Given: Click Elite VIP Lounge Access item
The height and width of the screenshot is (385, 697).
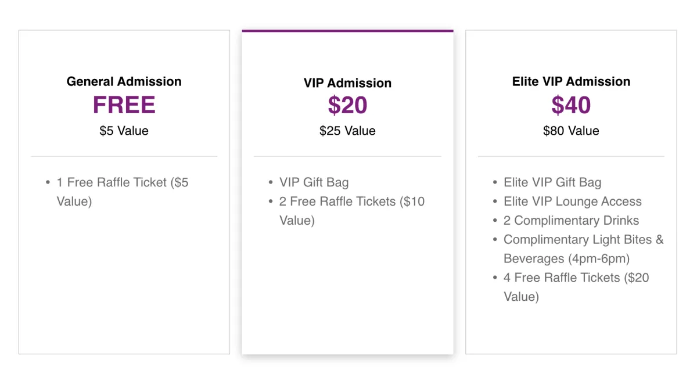Looking at the screenshot, I should tap(573, 202).
